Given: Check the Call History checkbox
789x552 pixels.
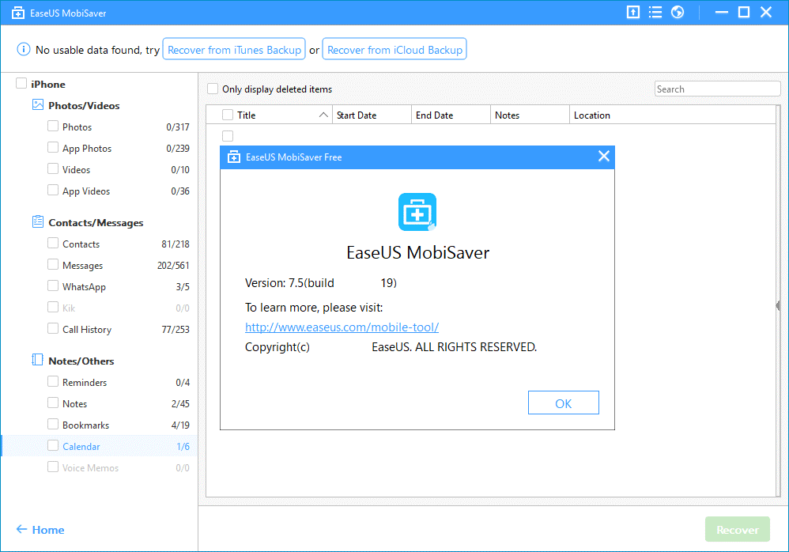Looking at the screenshot, I should coord(53,328).
